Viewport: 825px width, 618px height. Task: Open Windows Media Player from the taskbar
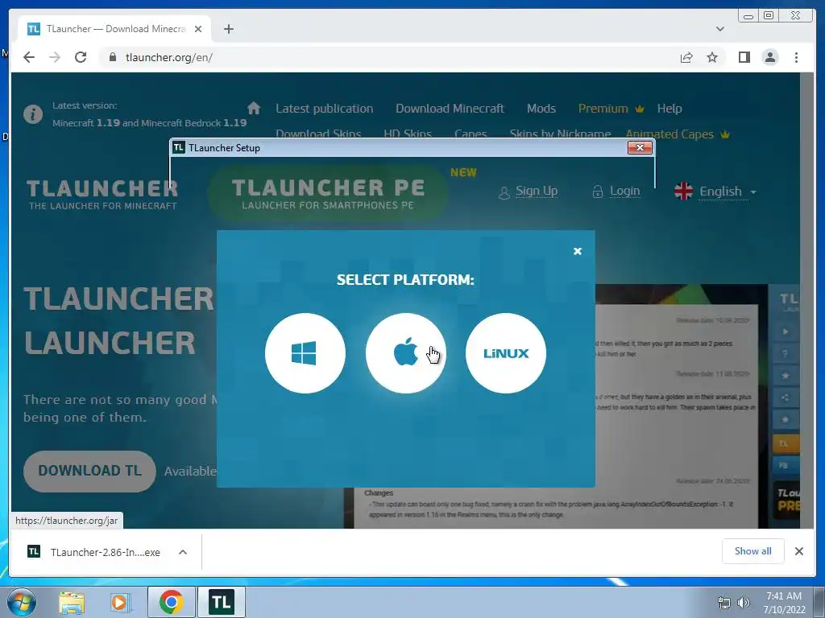tap(120, 602)
